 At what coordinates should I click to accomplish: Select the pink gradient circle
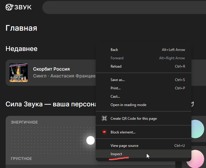pyautogui.click(x=195, y=159)
